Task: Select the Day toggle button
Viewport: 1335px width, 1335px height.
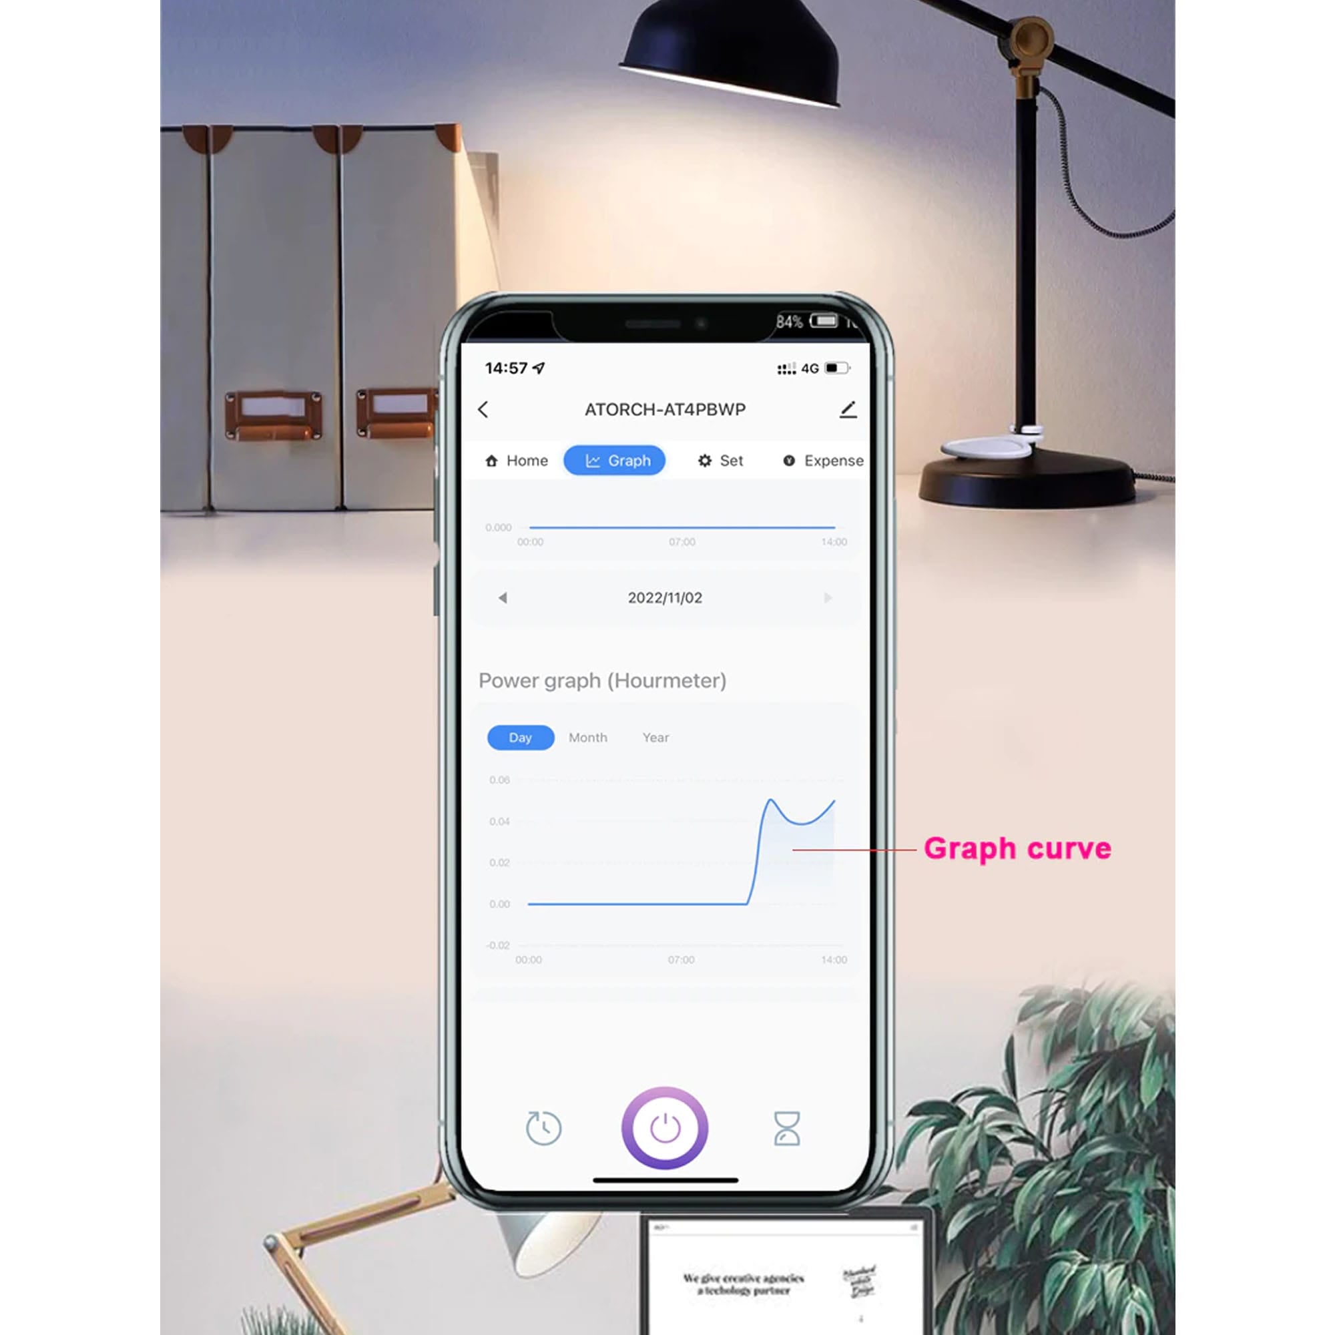Action: coord(519,737)
